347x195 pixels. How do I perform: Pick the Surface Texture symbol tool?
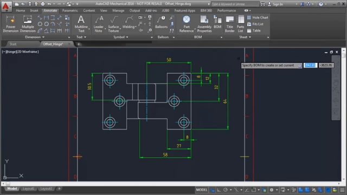tap(113, 24)
